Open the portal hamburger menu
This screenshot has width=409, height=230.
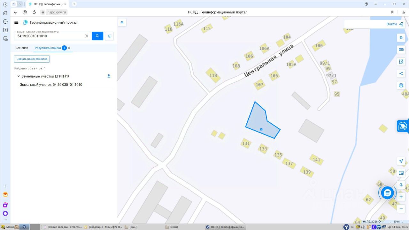(x=16, y=22)
